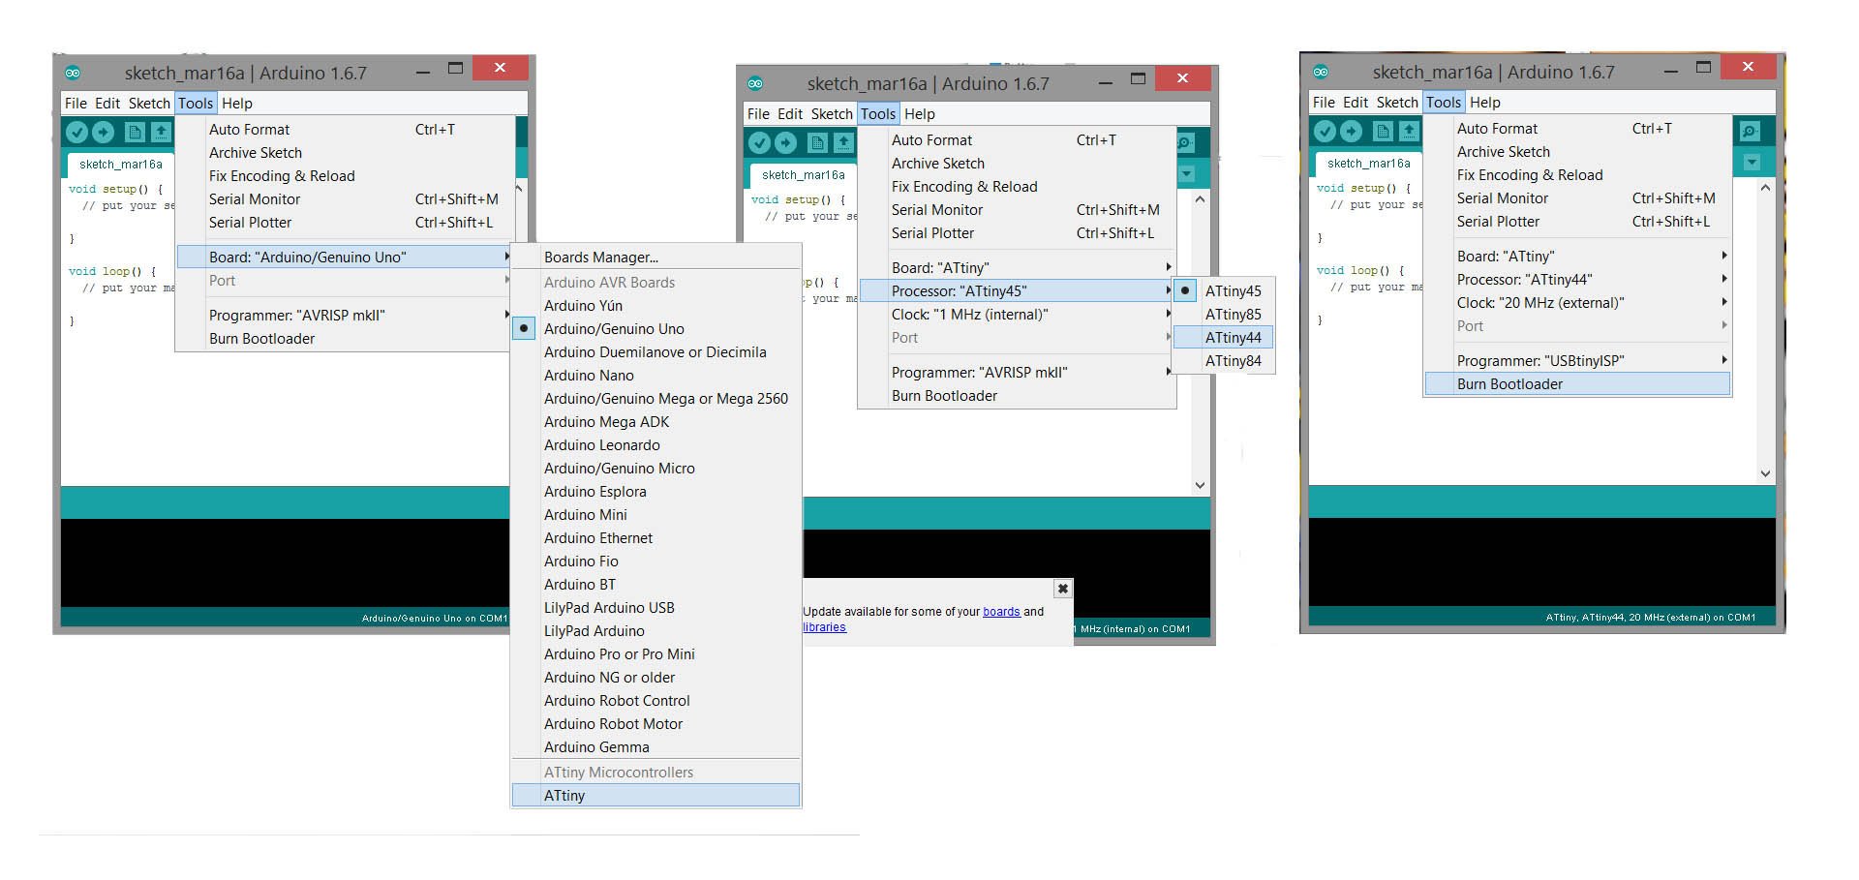Click Upload arrow icon in right window
This screenshot has height=880, width=1859.
pos(1352,131)
